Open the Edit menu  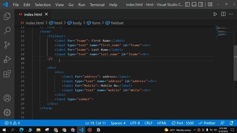tap(27, 5)
